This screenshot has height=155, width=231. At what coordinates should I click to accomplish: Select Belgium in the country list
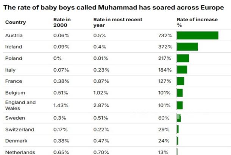point(15,93)
